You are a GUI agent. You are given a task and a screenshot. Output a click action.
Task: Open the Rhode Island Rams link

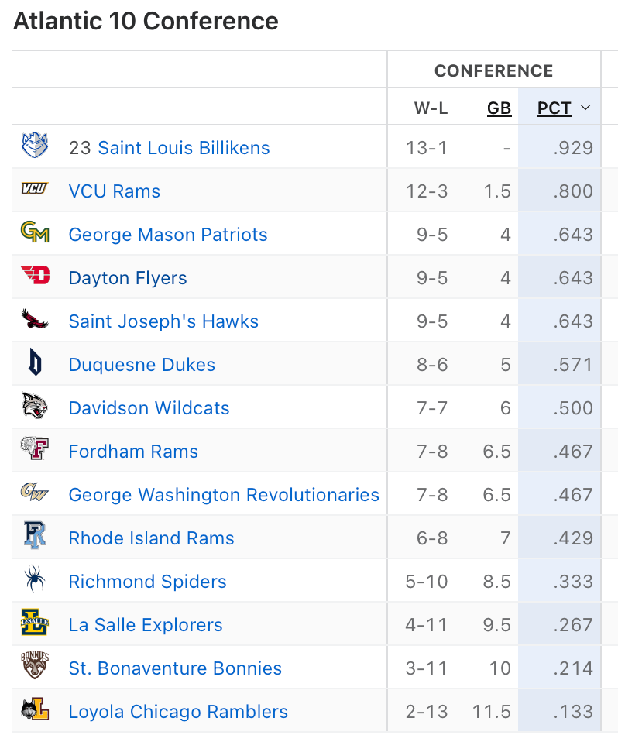coord(151,538)
